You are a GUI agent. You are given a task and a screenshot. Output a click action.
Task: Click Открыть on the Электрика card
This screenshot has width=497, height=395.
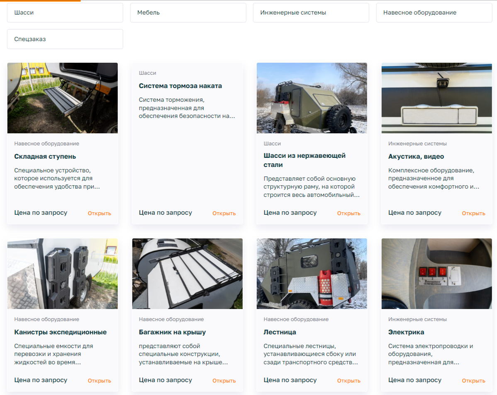click(473, 381)
